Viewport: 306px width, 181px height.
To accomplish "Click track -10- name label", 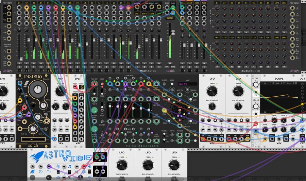I will (x=85, y=3).
